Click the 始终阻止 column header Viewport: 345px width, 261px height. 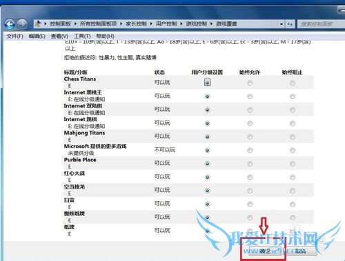tap(292, 72)
